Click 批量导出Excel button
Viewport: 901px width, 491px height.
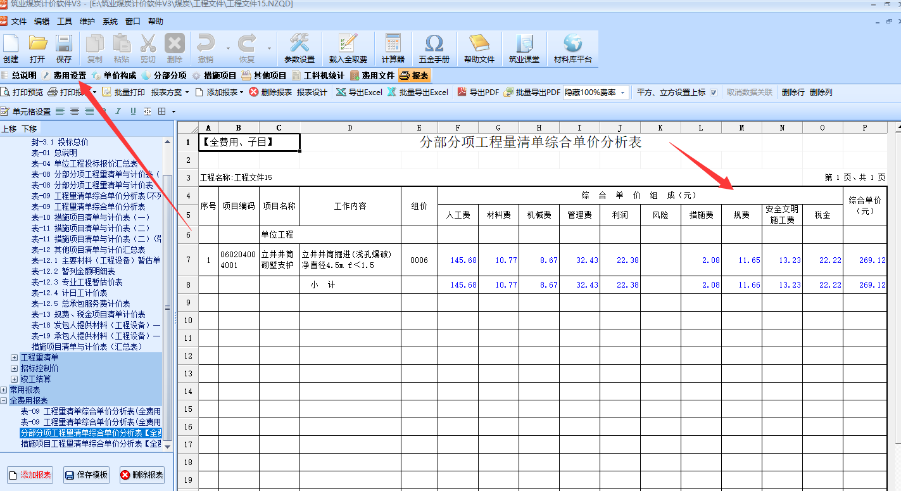tap(417, 92)
